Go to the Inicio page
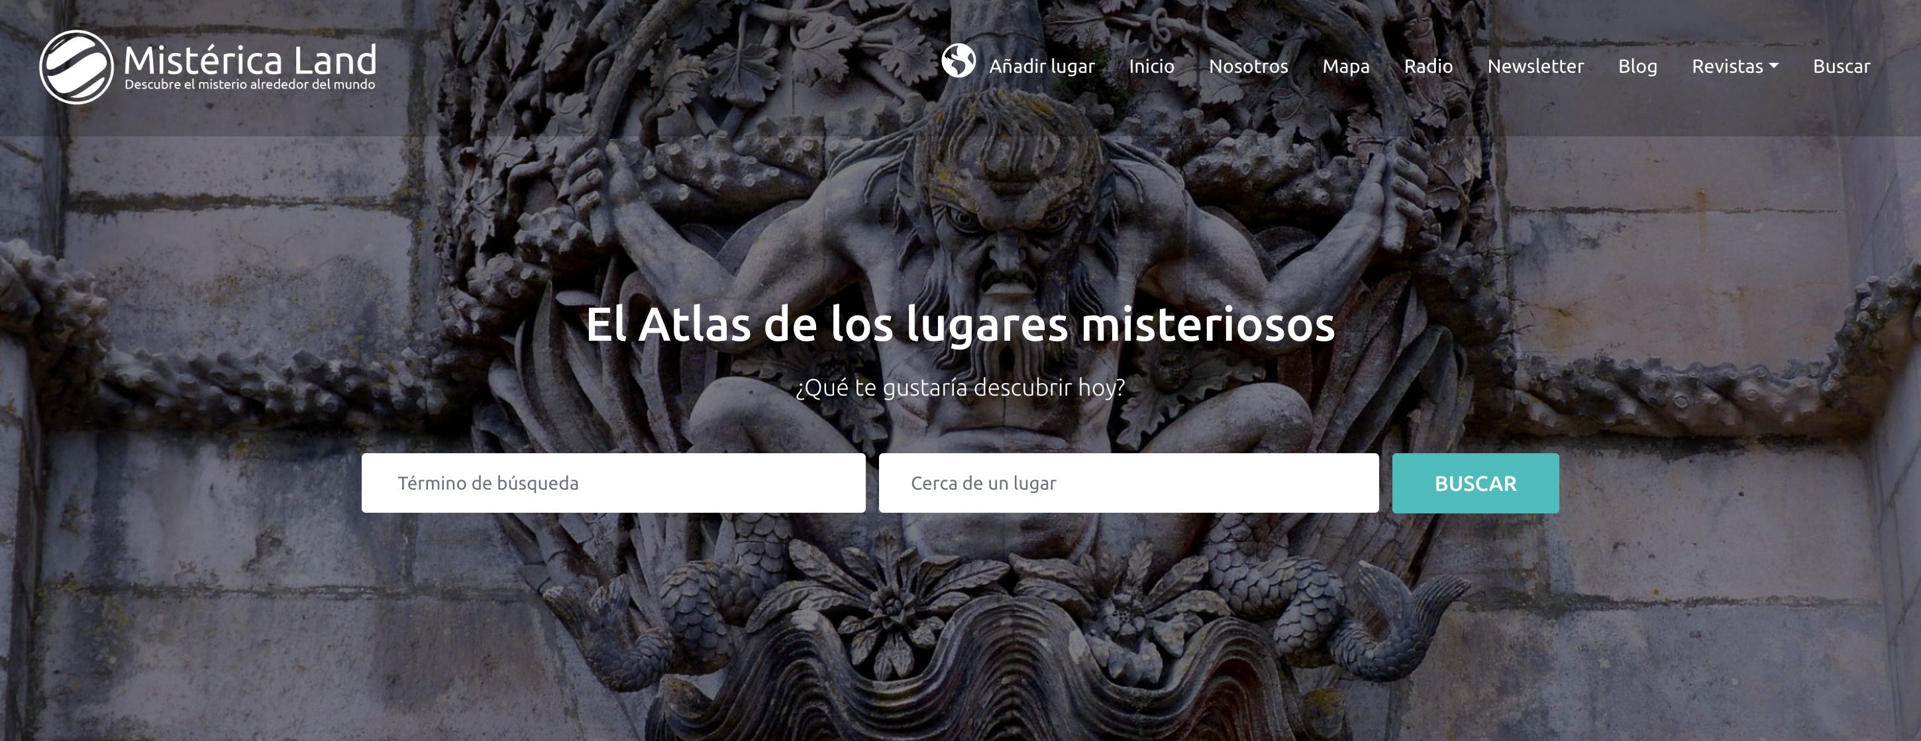The width and height of the screenshot is (1921, 741). [1151, 66]
